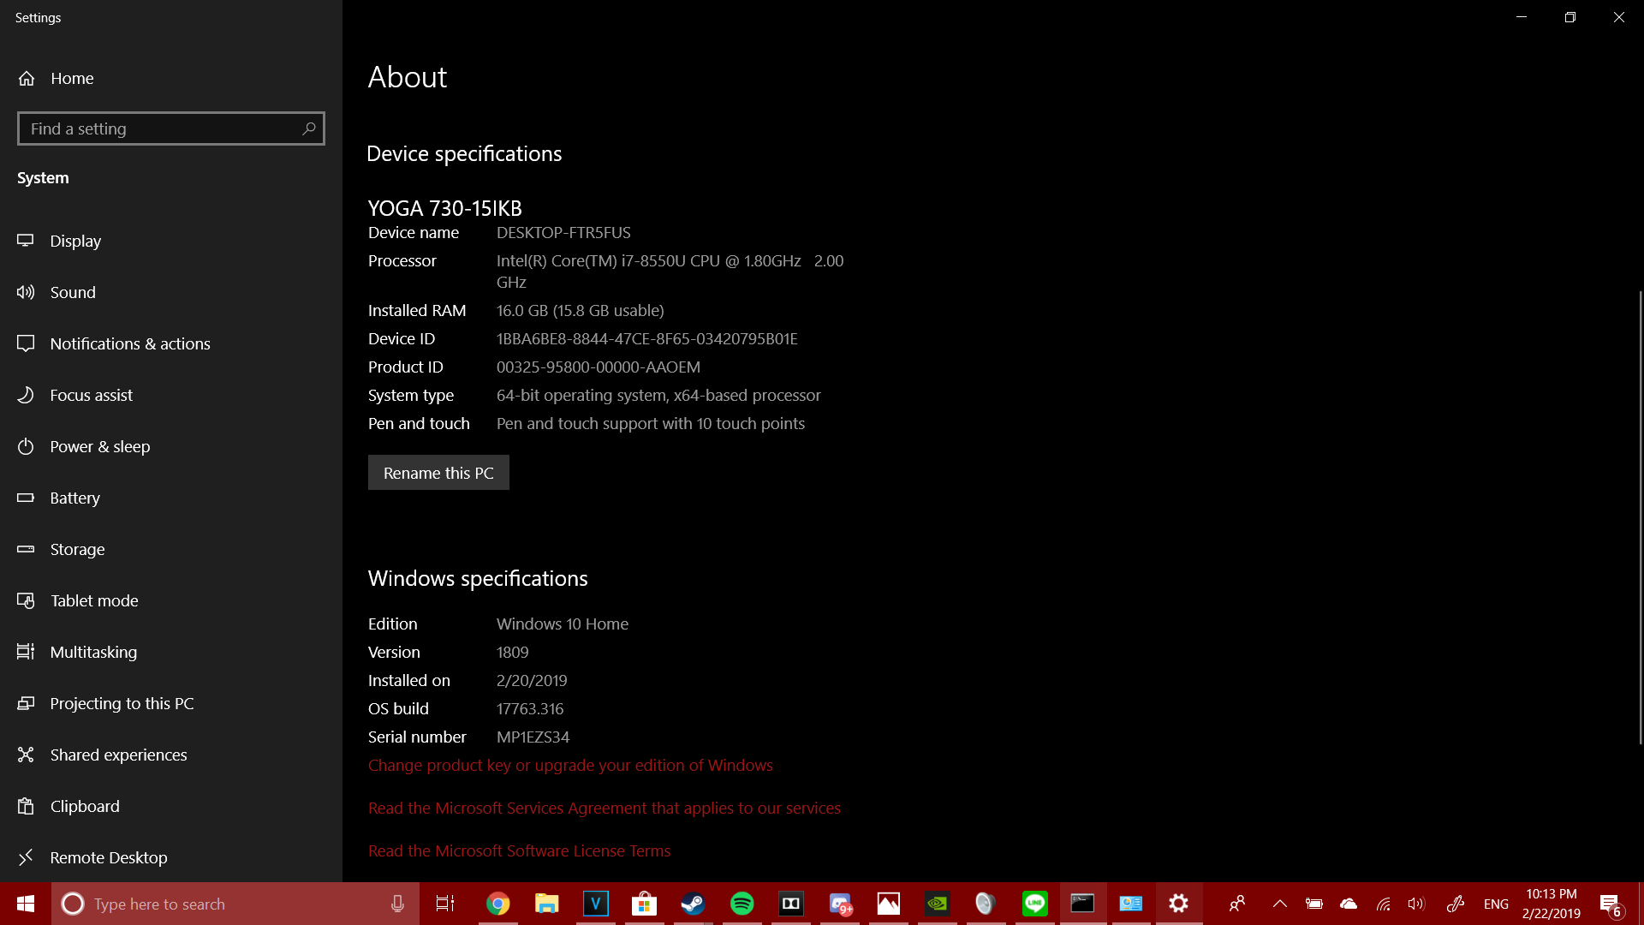Image resolution: width=1644 pixels, height=925 pixels.
Task: Open Remote Desktop settings
Action: pyautogui.click(x=109, y=857)
